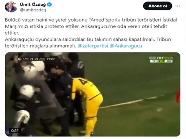
Task: Open the @Ankaragucu mention link
Action: point(126,46)
